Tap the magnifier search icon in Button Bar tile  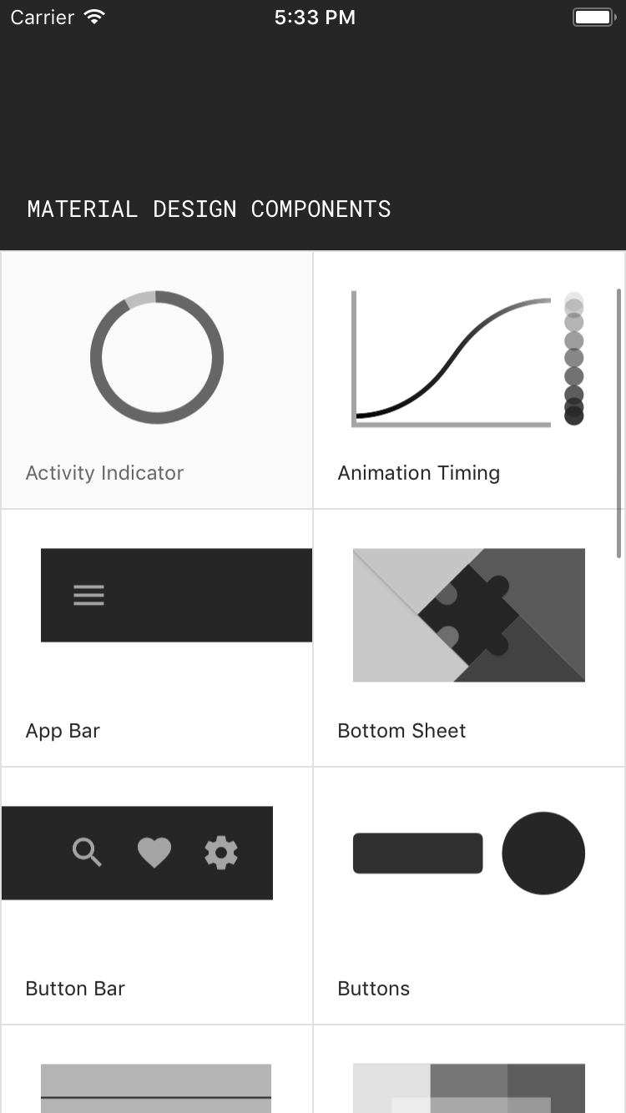[87, 853]
